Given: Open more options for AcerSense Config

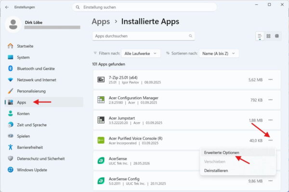Looking at the screenshot, I should (270, 181).
